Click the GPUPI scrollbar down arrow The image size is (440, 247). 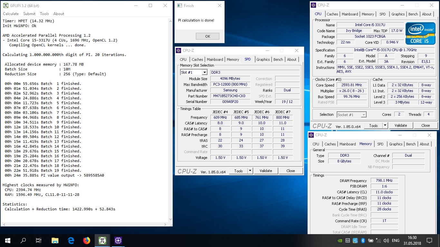pos(170,219)
